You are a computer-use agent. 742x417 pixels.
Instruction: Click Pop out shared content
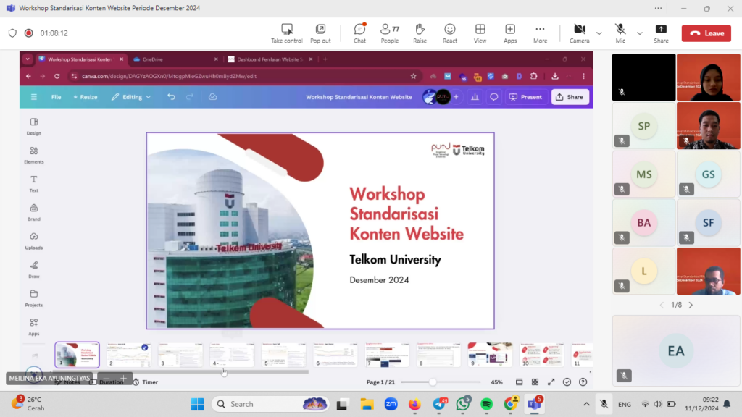[x=320, y=33]
